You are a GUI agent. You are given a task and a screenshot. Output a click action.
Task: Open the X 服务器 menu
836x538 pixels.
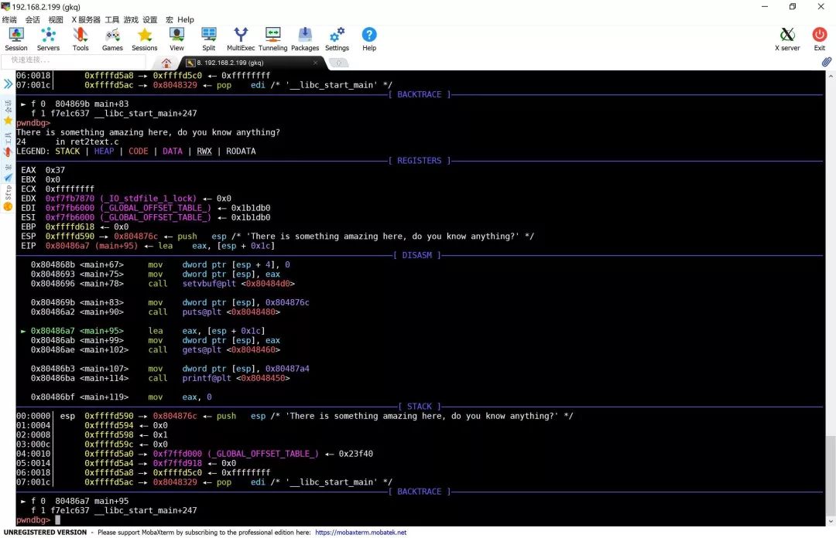click(86, 19)
